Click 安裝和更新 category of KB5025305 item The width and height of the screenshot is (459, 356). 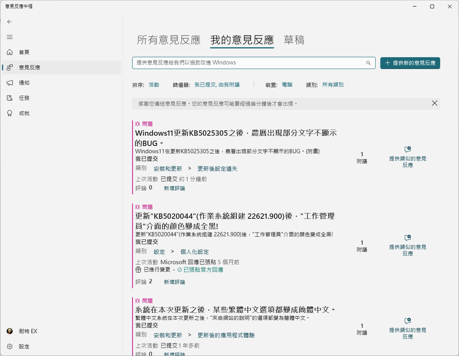point(168,169)
